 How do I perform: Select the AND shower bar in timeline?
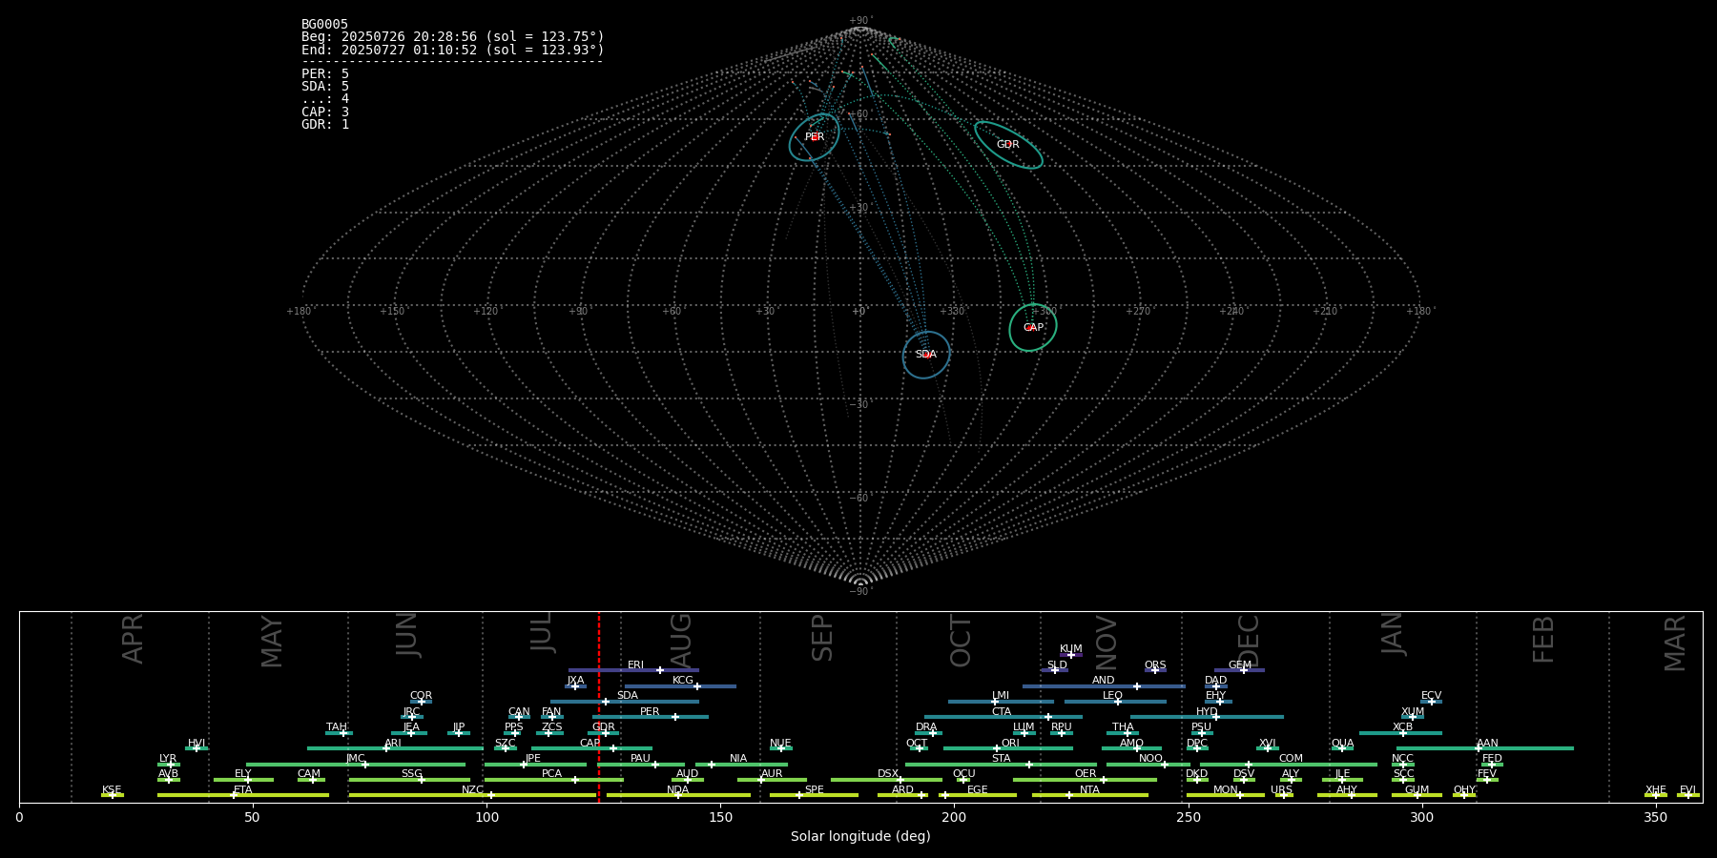point(1104,685)
